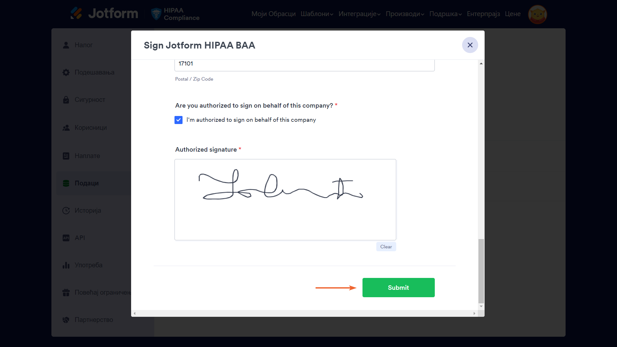Open the user avatar profile menu
Viewport: 617px width, 347px height.
pos(537,14)
